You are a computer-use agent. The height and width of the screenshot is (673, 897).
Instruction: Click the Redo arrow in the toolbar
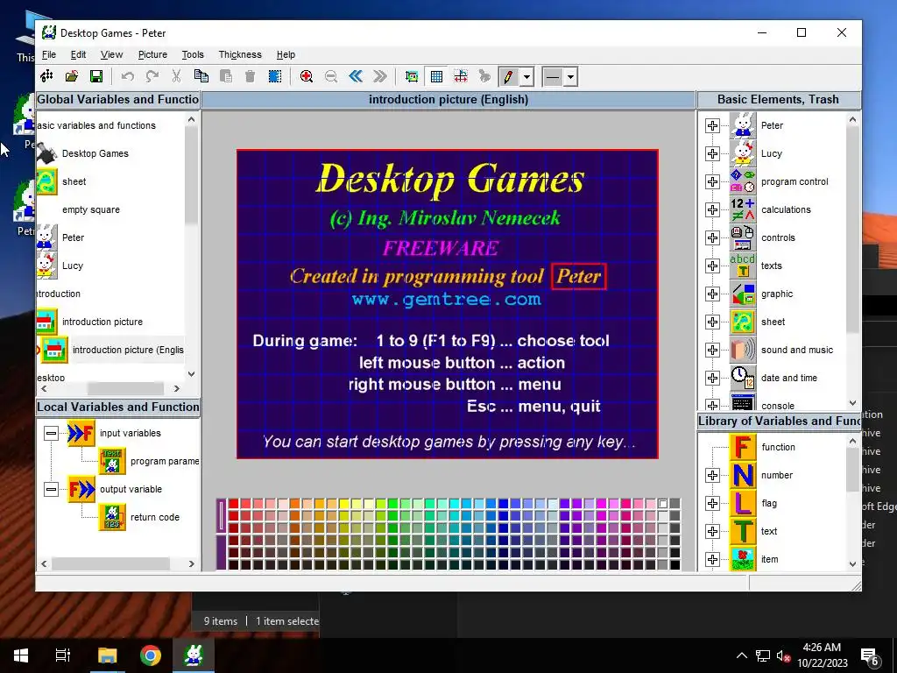tap(152, 76)
